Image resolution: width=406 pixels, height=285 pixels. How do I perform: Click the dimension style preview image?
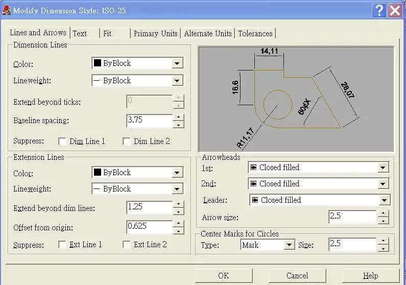pyautogui.click(x=296, y=99)
